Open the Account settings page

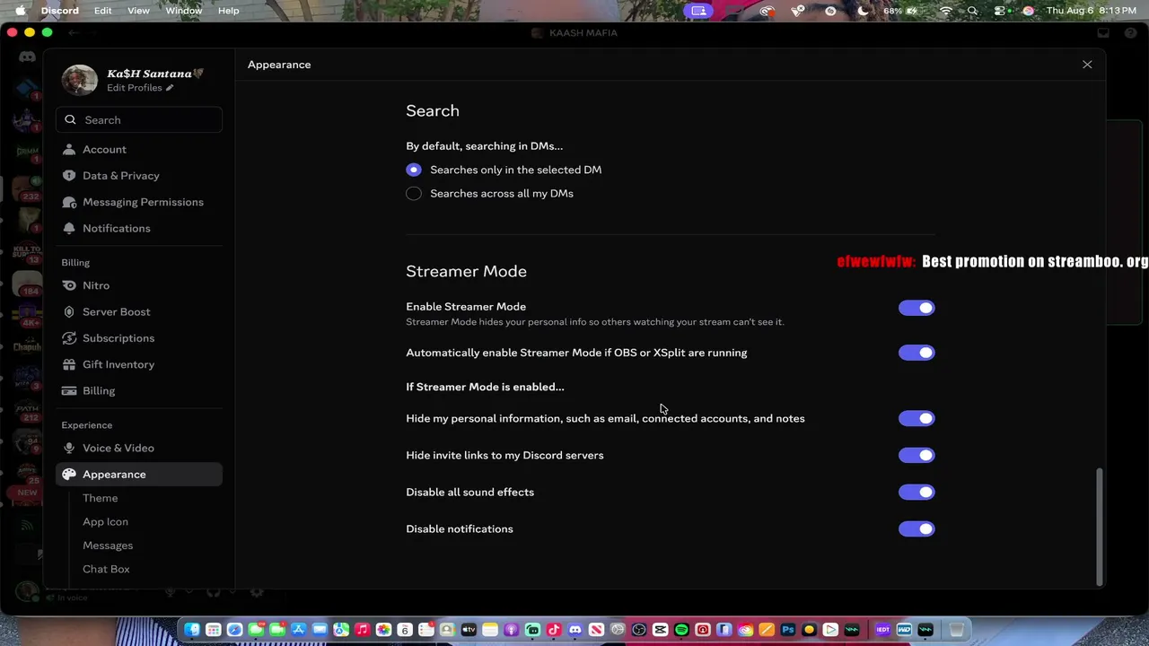click(x=139, y=149)
